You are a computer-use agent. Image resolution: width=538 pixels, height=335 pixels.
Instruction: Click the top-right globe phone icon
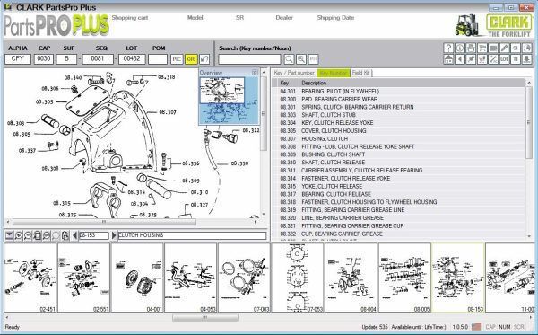[526, 48]
